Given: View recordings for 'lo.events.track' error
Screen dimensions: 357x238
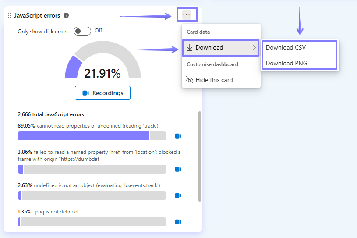Looking at the screenshot, I should (x=178, y=195).
